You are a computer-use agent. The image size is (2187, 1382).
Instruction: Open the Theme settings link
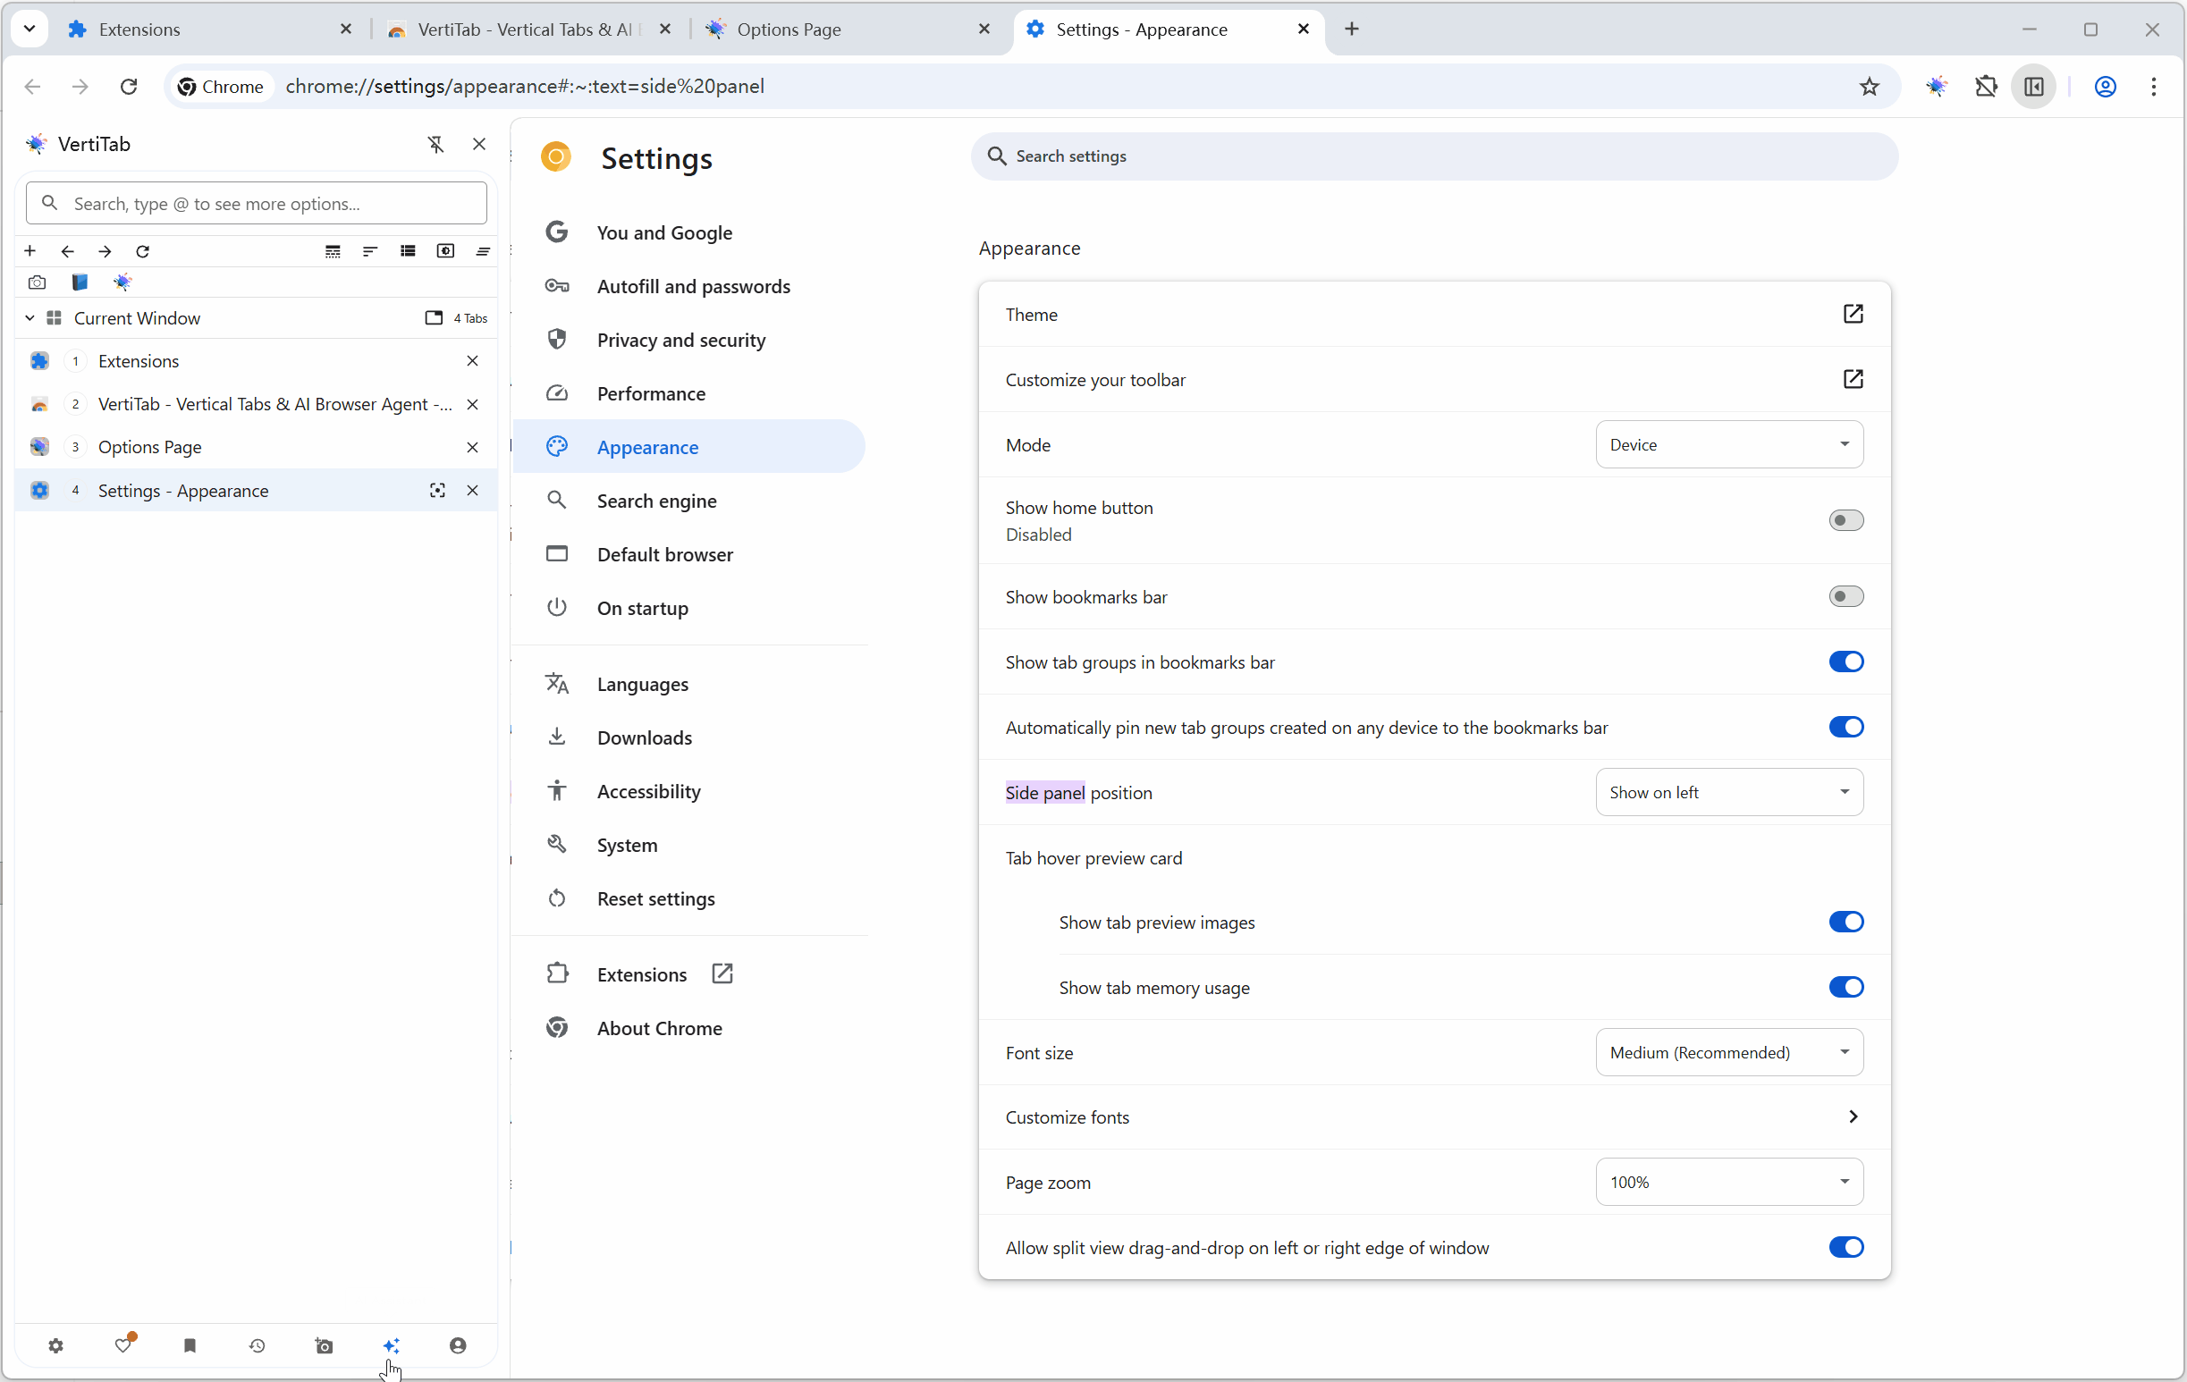(x=1853, y=314)
